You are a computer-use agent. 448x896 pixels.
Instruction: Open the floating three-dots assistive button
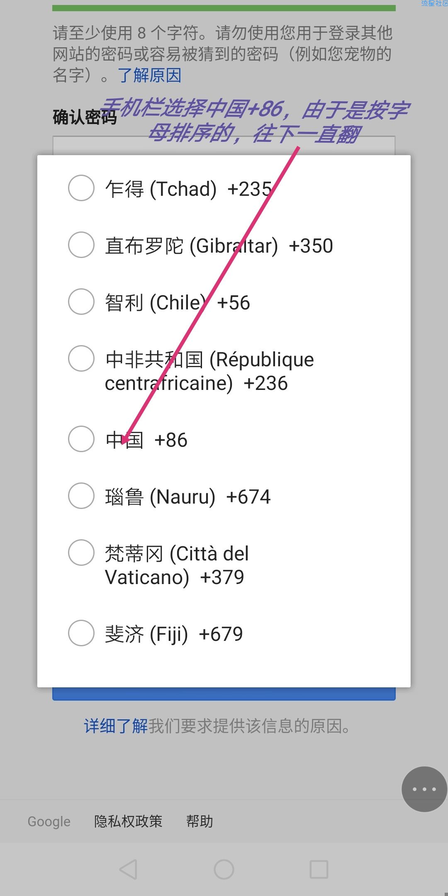pyautogui.click(x=424, y=789)
